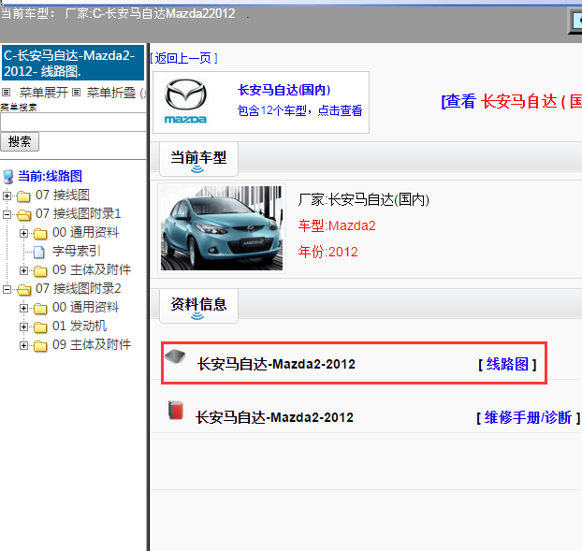Viewport: 582px width, 551px height.
Task: Click the arrow icon under 资料信息 tab
Action: pos(197,316)
